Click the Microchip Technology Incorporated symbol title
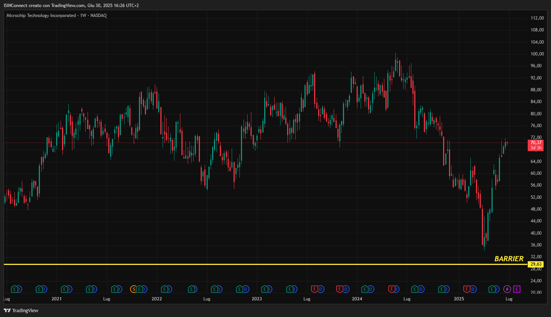This screenshot has width=551, height=317. 41,16
